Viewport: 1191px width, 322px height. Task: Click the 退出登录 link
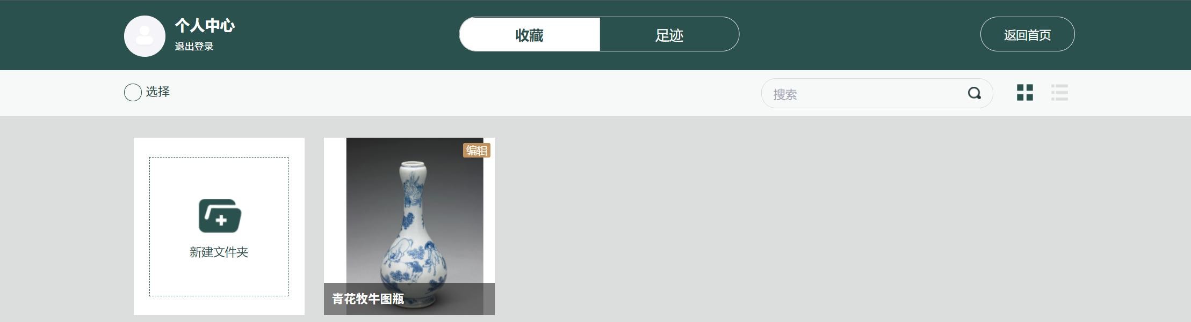click(194, 47)
